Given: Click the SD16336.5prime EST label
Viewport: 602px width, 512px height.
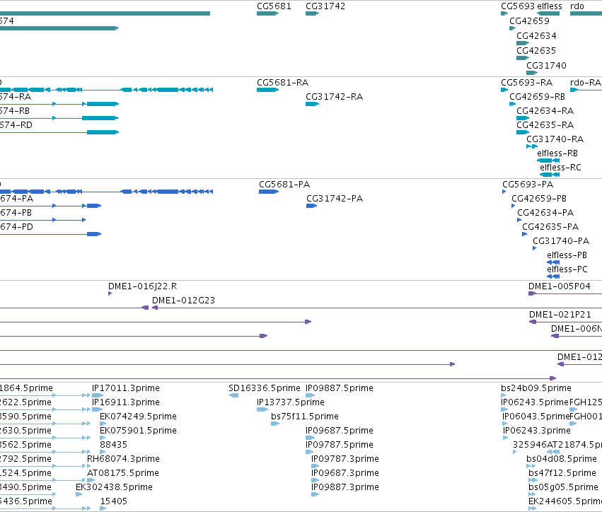Looking at the screenshot, I should (x=264, y=388).
